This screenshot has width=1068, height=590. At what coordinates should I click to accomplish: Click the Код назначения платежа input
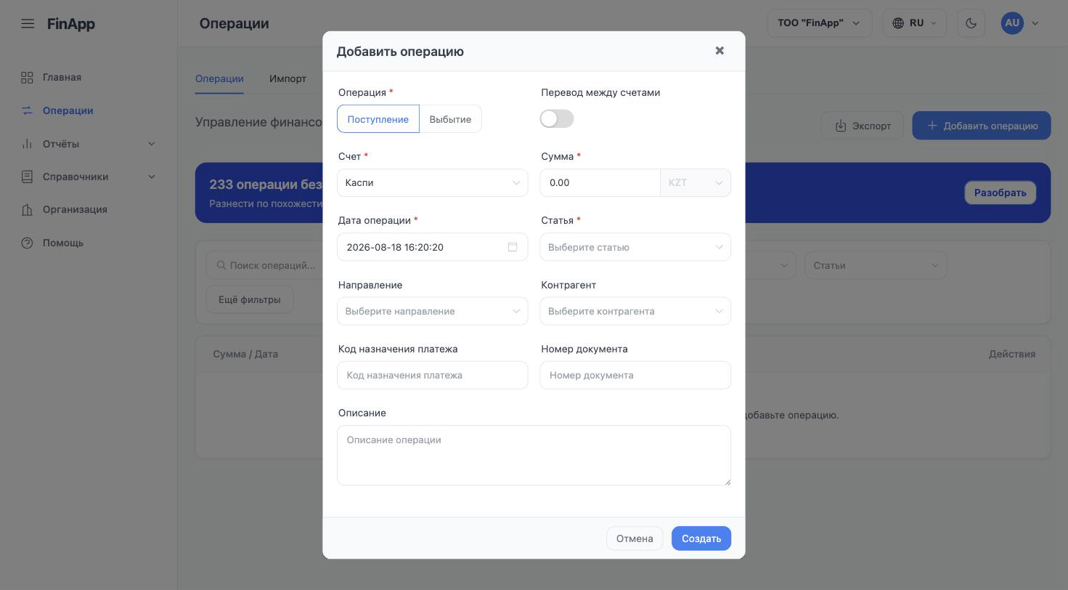pyautogui.click(x=433, y=376)
